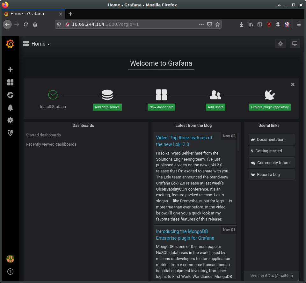Click Nov 01 blog date label
The width and height of the screenshot is (306, 283).
click(x=229, y=229)
